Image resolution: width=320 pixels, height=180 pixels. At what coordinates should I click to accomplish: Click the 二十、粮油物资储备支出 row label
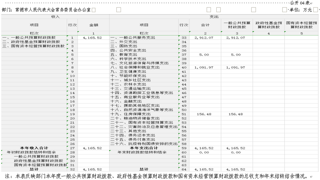(135, 118)
